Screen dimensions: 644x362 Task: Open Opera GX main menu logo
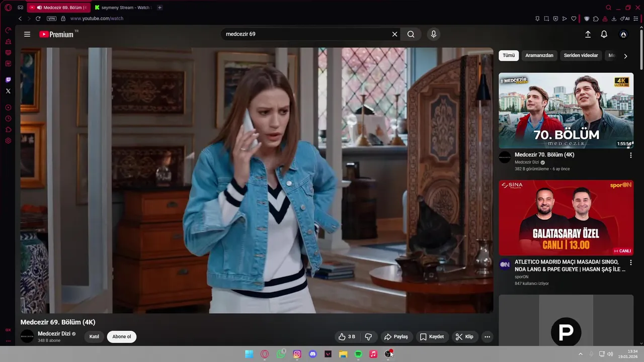8,8
